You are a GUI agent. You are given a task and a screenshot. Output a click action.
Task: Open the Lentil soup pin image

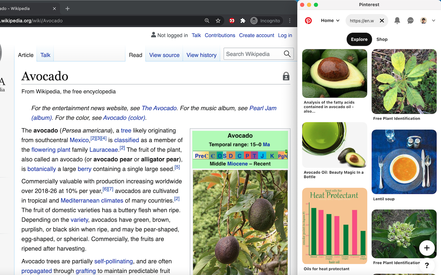(404, 162)
